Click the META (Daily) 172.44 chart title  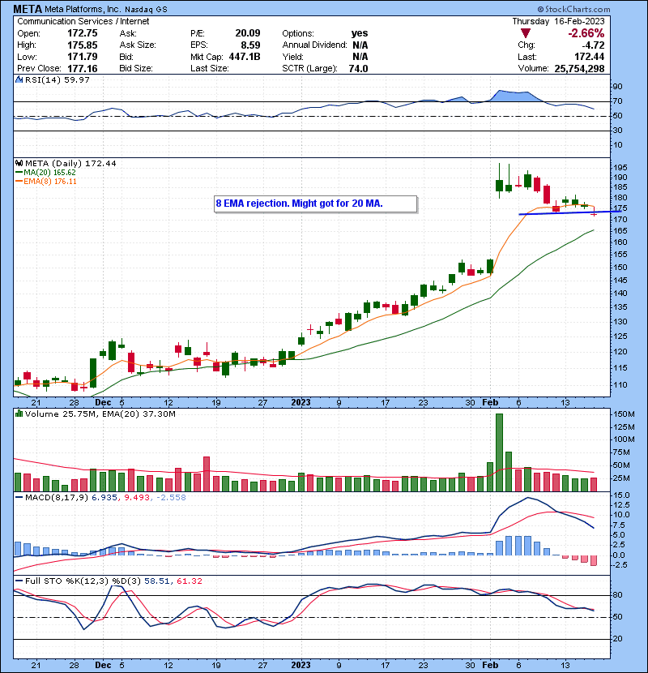point(70,163)
